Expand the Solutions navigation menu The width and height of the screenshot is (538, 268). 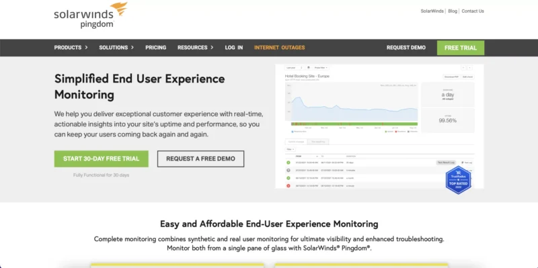pos(116,48)
